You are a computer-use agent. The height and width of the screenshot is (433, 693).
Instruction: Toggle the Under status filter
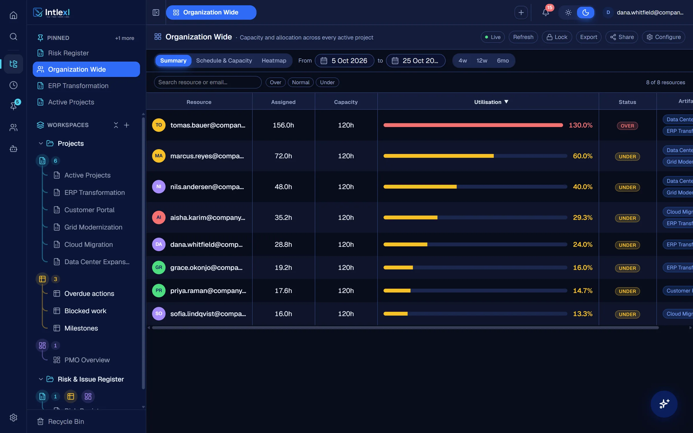pyautogui.click(x=327, y=82)
